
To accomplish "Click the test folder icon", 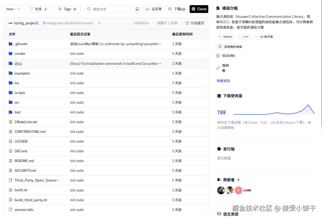I will (x=11, y=112).
